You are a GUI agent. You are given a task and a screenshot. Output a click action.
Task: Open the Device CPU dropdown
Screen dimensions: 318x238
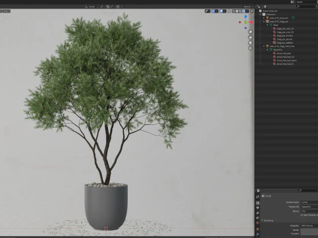click(309, 211)
